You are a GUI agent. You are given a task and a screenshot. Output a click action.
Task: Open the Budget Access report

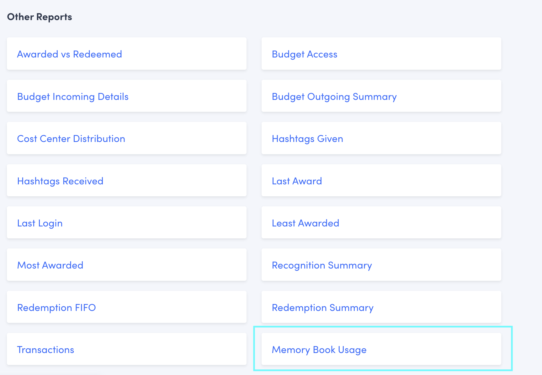[x=304, y=54]
